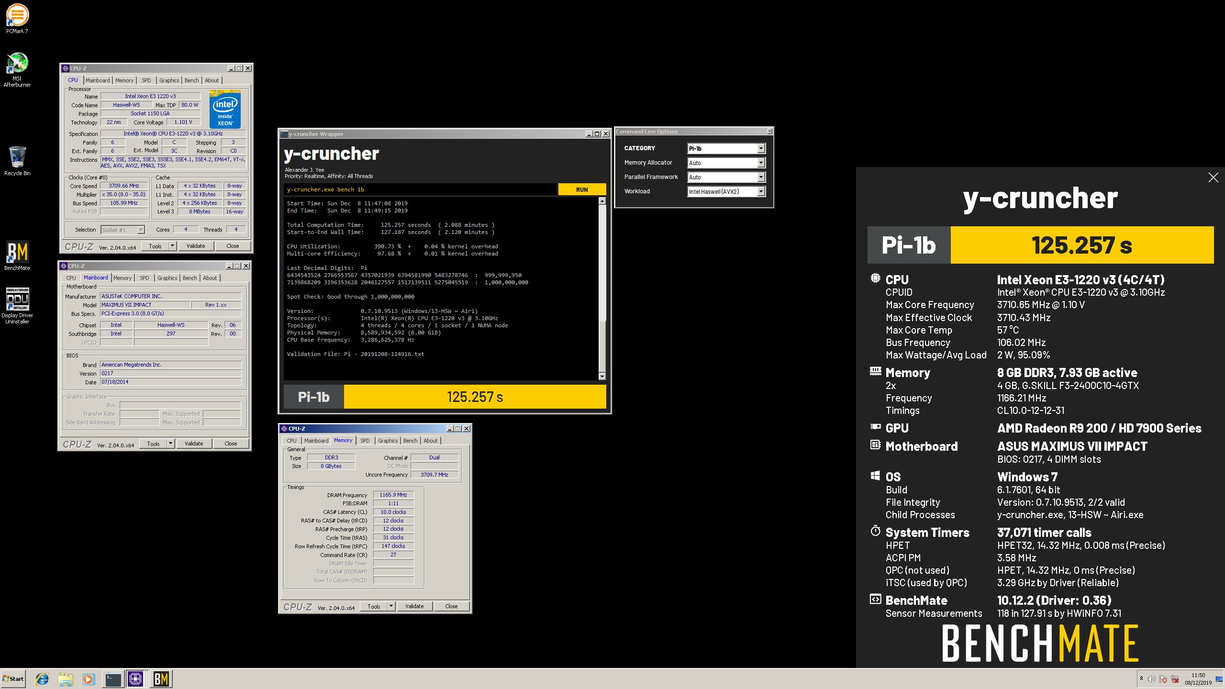Click Validate in CPU-Z Memory window
Image resolution: width=1225 pixels, height=689 pixels.
point(414,606)
